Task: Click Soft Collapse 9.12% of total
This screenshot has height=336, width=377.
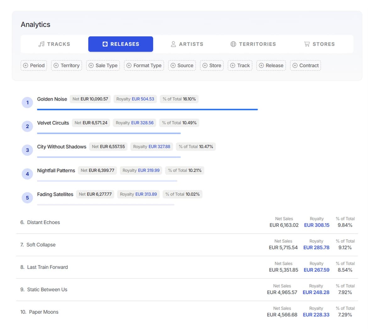Action: [x=345, y=247]
